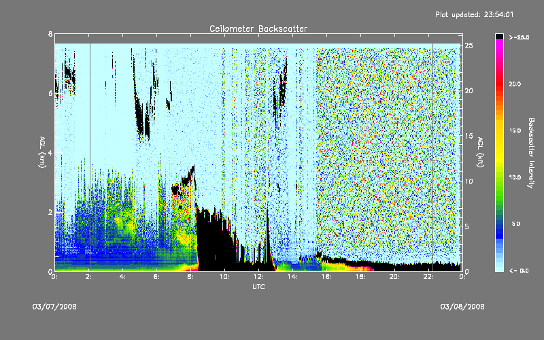The width and height of the screenshot is (544, 340).
Task: Click the '18:' hour tick on UTC axis
Action: (x=361, y=277)
